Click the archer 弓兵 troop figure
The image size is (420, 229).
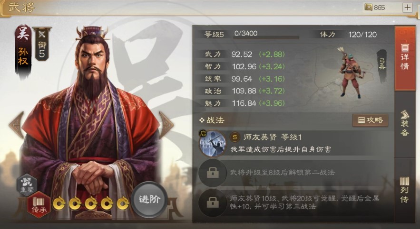click(x=350, y=73)
